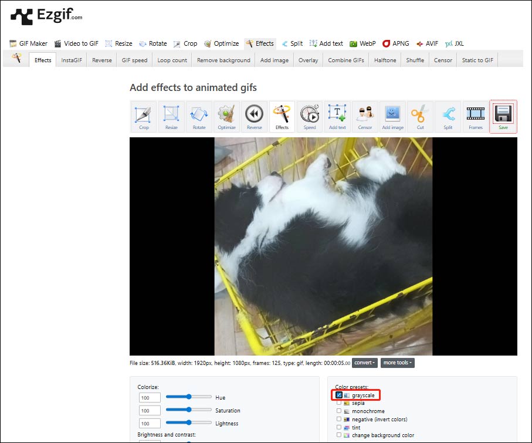Open the Combine GIFs tab

pos(345,59)
